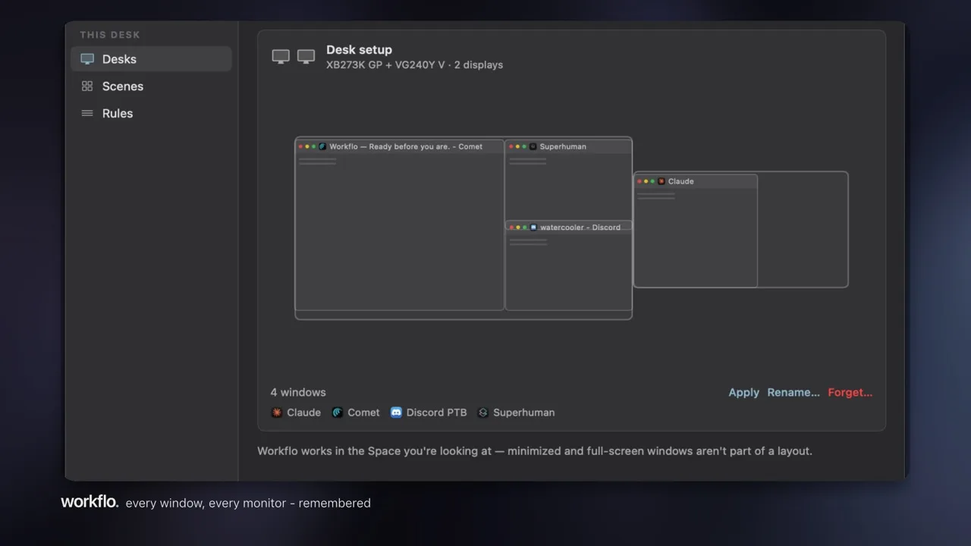971x546 pixels.
Task: Click the 'XB273K GP + VG240Y V · 2 displays' text
Action: pos(414,65)
